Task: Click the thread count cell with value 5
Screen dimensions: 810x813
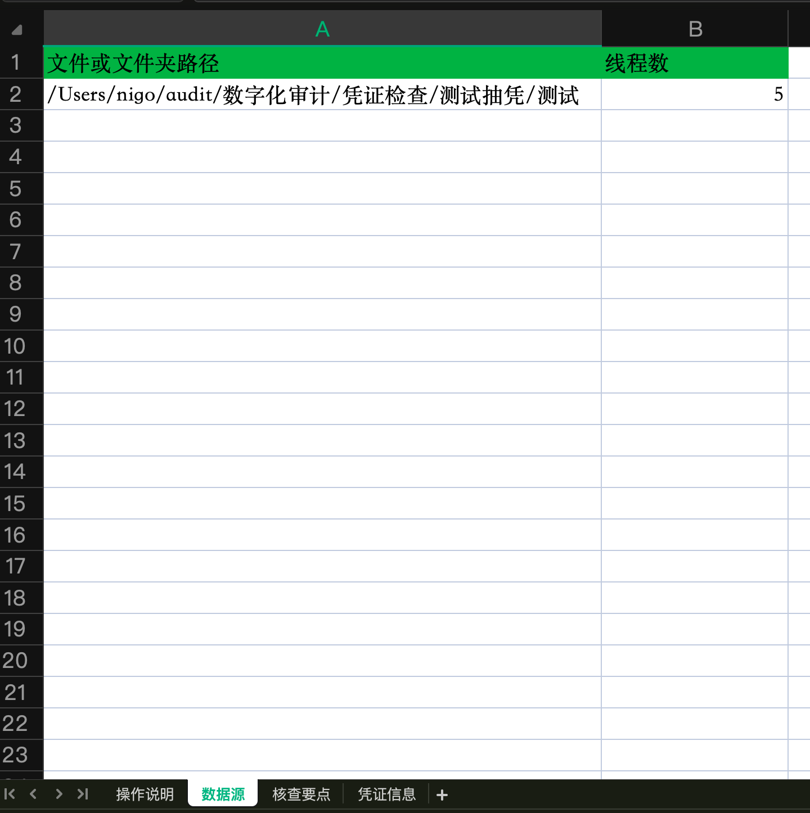Action: point(695,94)
